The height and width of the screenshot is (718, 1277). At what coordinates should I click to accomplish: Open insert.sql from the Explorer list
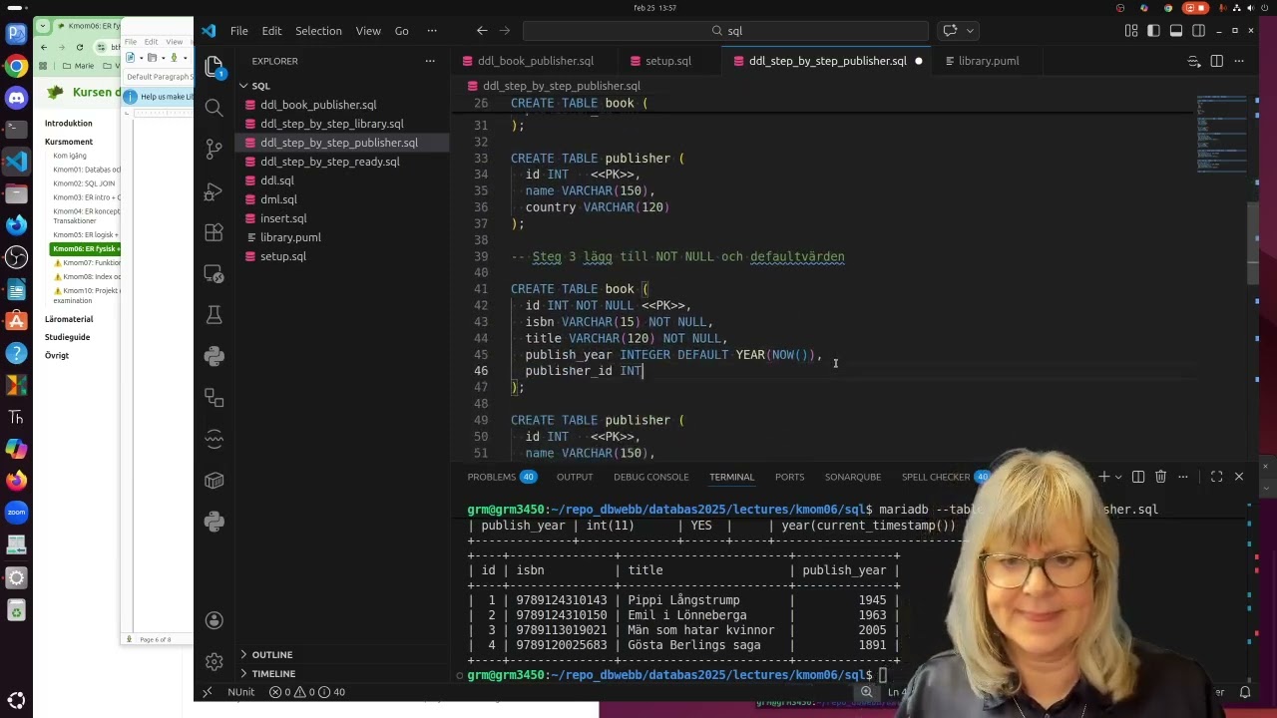click(x=283, y=218)
